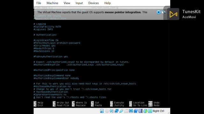The width and height of the screenshot is (204, 114).
Task: Click the '# Authentication:' comment line
Action: (x=45, y=35)
